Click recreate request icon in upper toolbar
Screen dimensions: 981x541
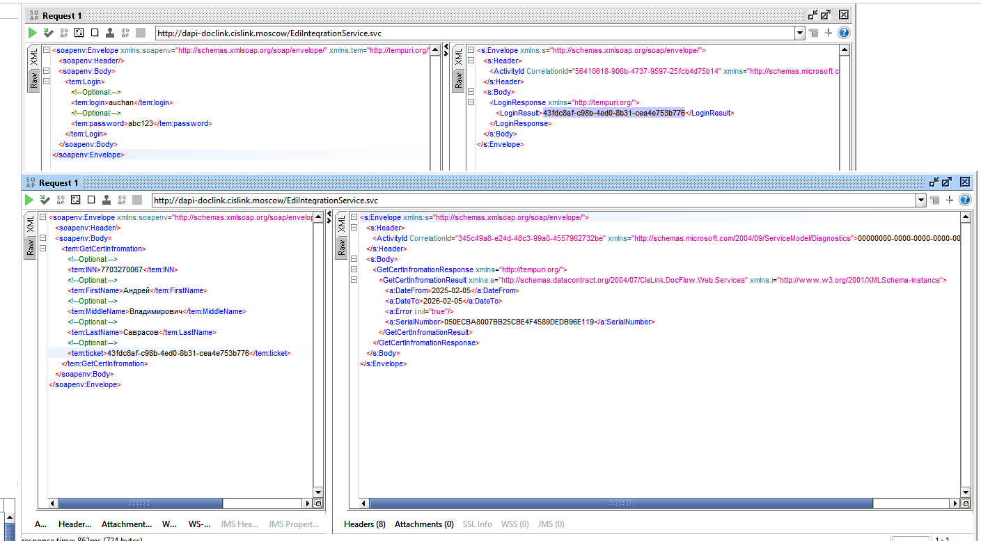pyautogui.click(x=79, y=33)
